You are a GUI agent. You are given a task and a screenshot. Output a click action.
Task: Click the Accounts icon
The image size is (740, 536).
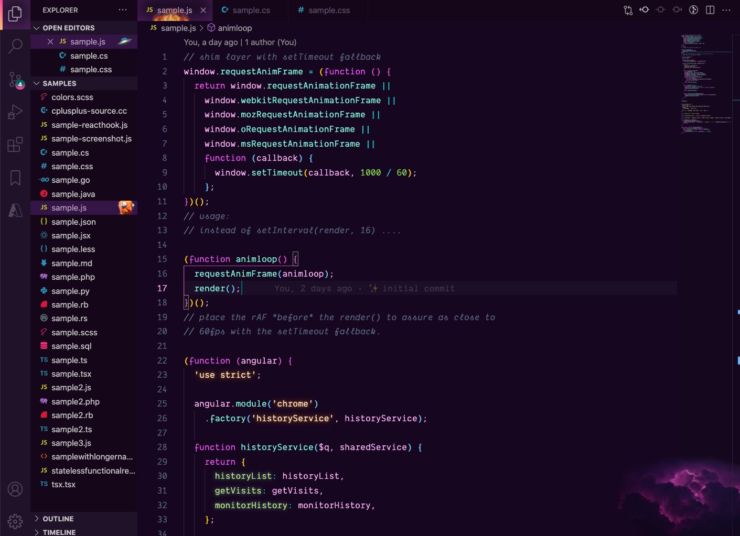(15, 489)
